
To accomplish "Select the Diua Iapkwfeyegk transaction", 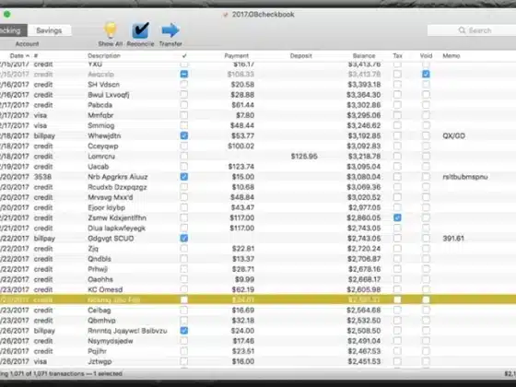I will (258, 229).
